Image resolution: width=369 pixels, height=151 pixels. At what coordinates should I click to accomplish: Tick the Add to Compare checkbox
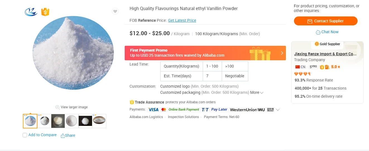coord(25,135)
